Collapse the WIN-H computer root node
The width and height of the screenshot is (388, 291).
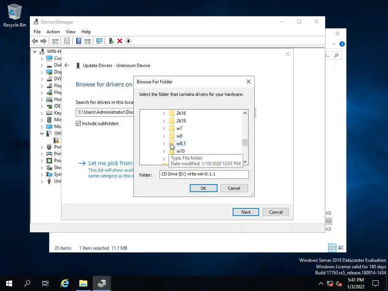pos(34,52)
